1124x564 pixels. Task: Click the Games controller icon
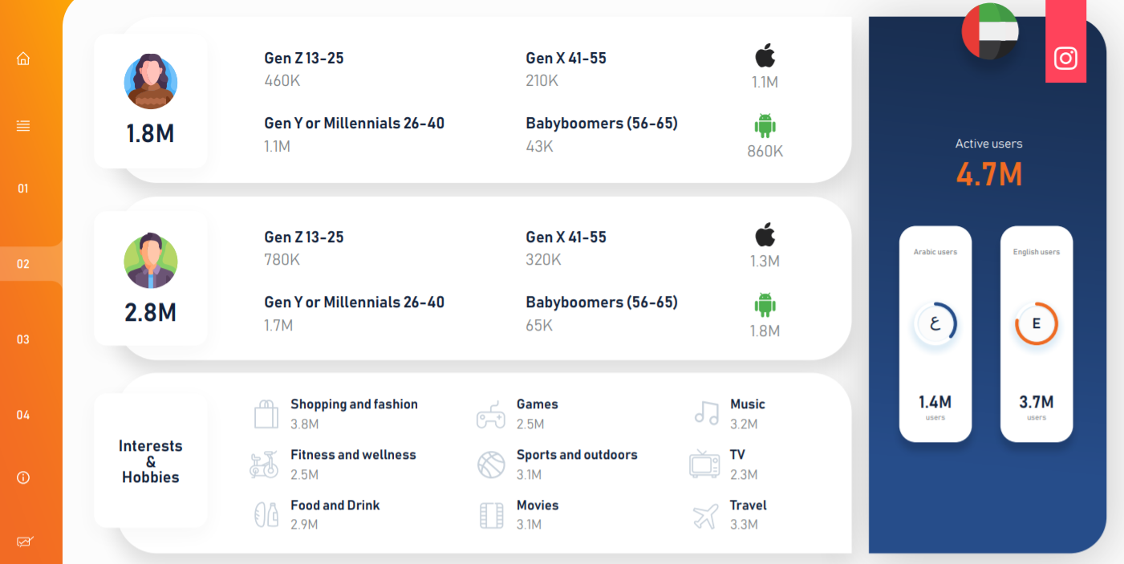pyautogui.click(x=491, y=415)
